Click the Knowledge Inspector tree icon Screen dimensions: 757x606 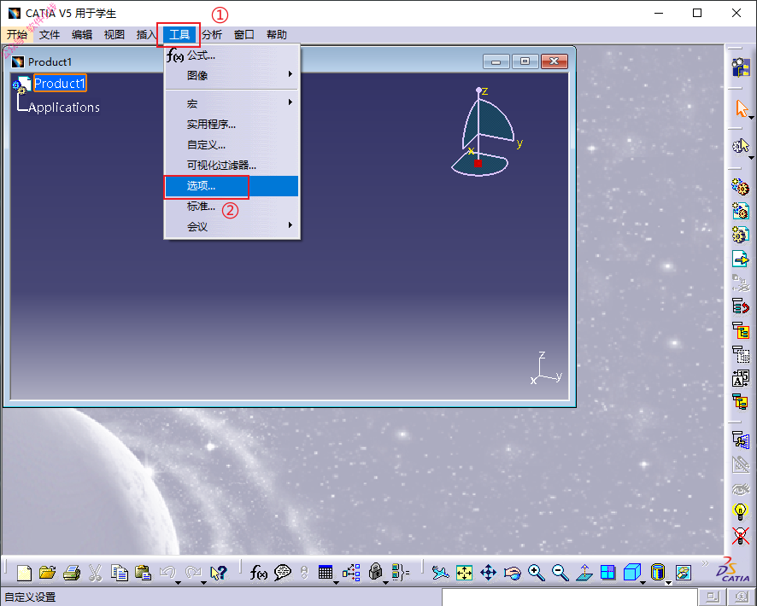click(351, 573)
